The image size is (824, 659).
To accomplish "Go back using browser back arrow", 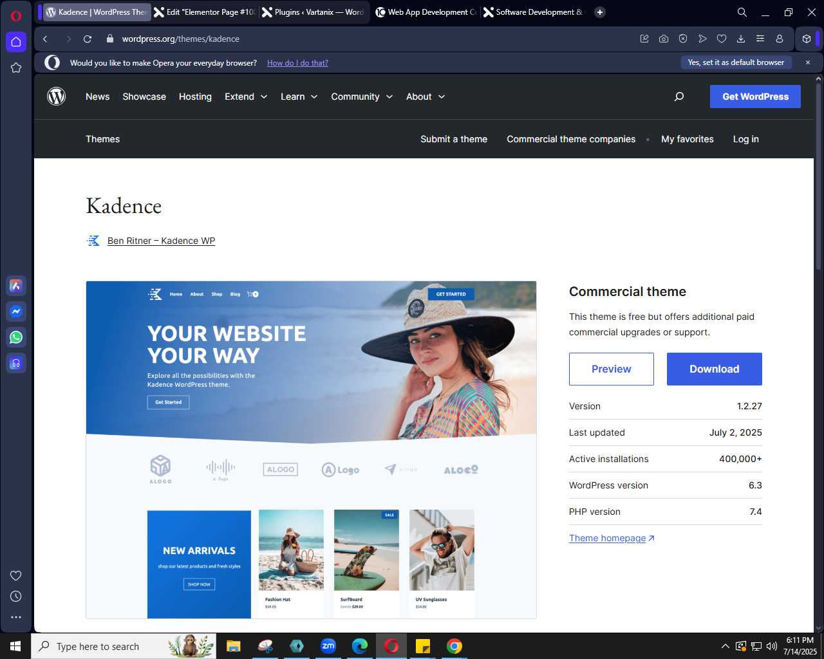I will [46, 39].
